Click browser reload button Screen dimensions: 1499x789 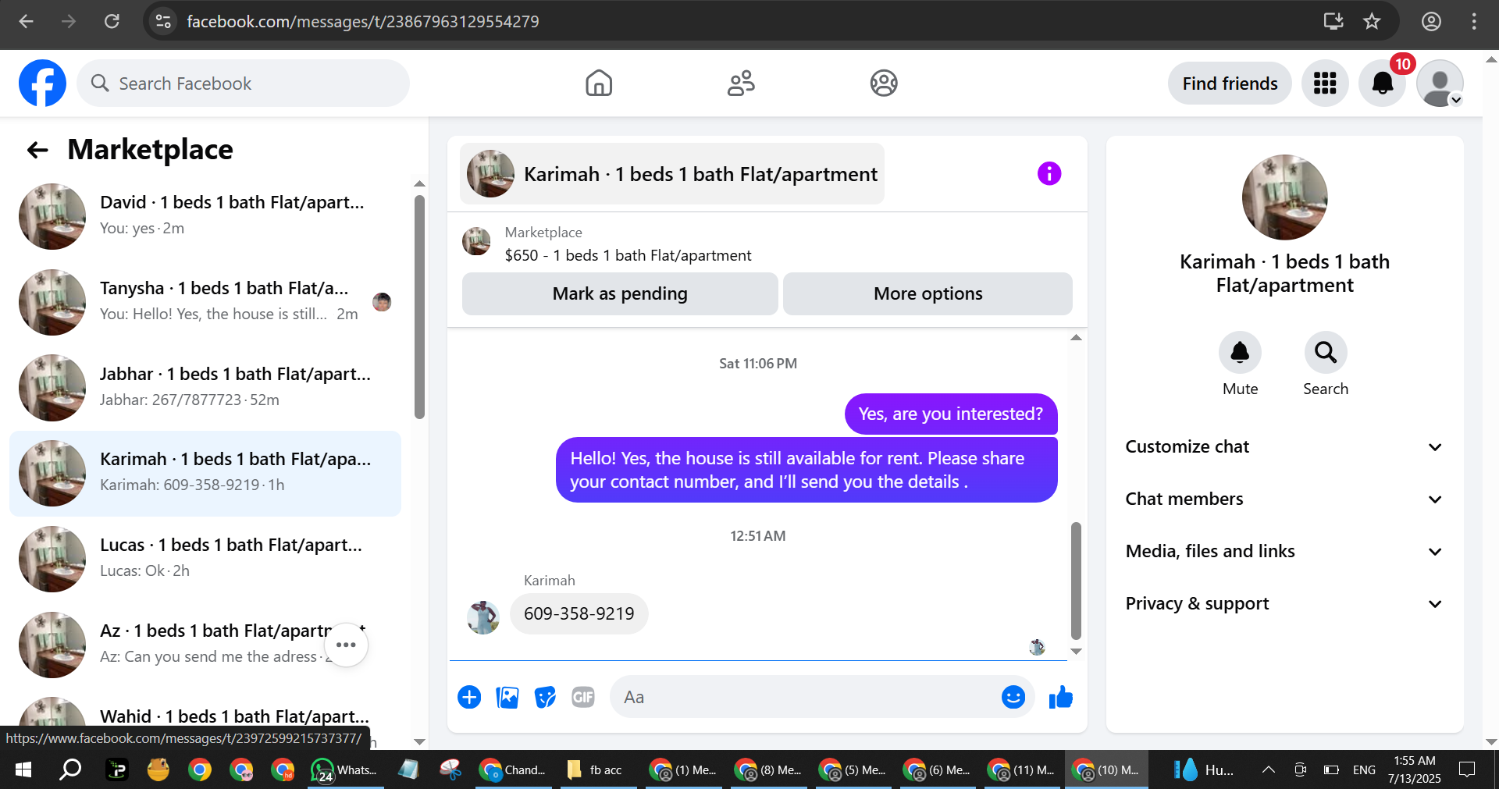tap(112, 21)
